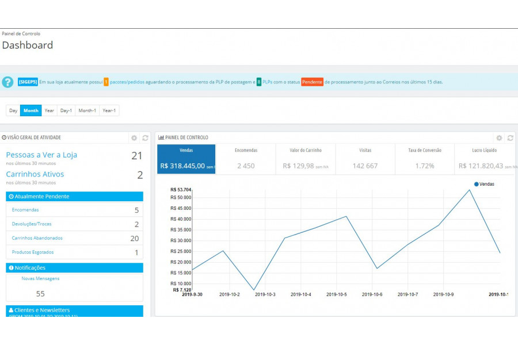This screenshot has height=345, width=518.
Task: Click the Devoluções/Trocas count of 2
Action: pos(137,224)
